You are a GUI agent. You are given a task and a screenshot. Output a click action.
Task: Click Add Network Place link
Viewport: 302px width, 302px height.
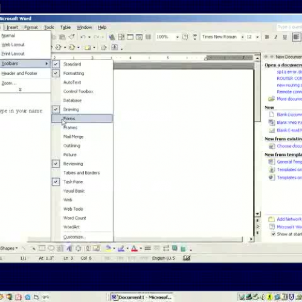tap(289, 219)
